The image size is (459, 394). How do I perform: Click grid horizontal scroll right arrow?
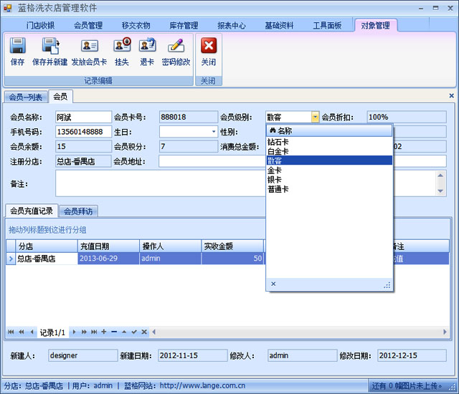[445, 332]
